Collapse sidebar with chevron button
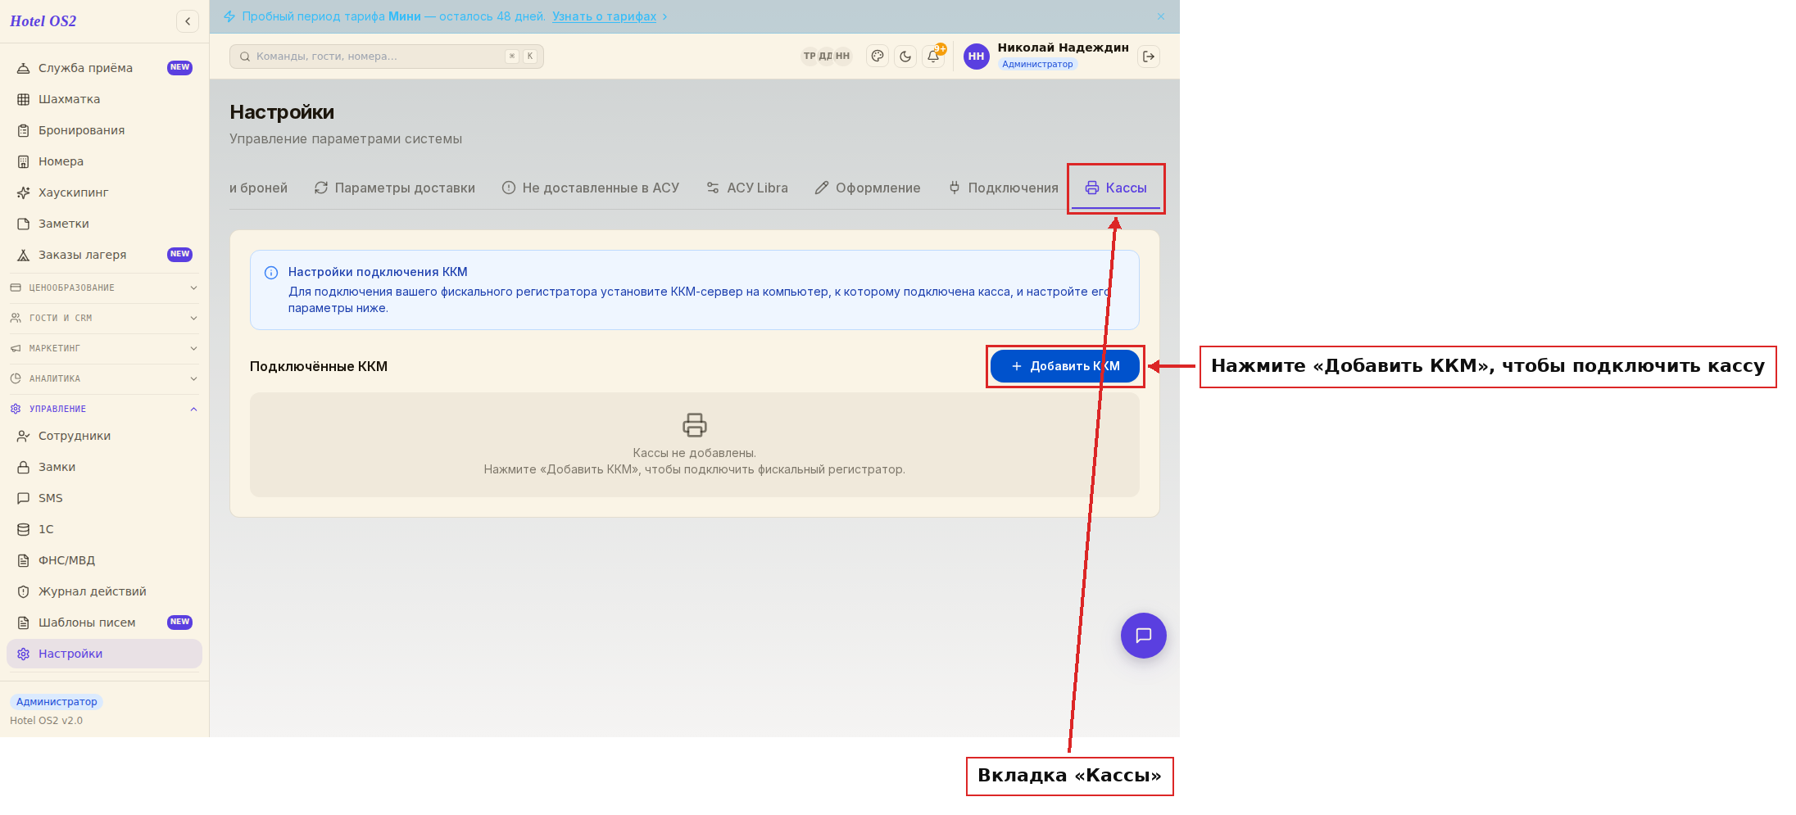The width and height of the screenshot is (1796, 815). pyautogui.click(x=188, y=21)
